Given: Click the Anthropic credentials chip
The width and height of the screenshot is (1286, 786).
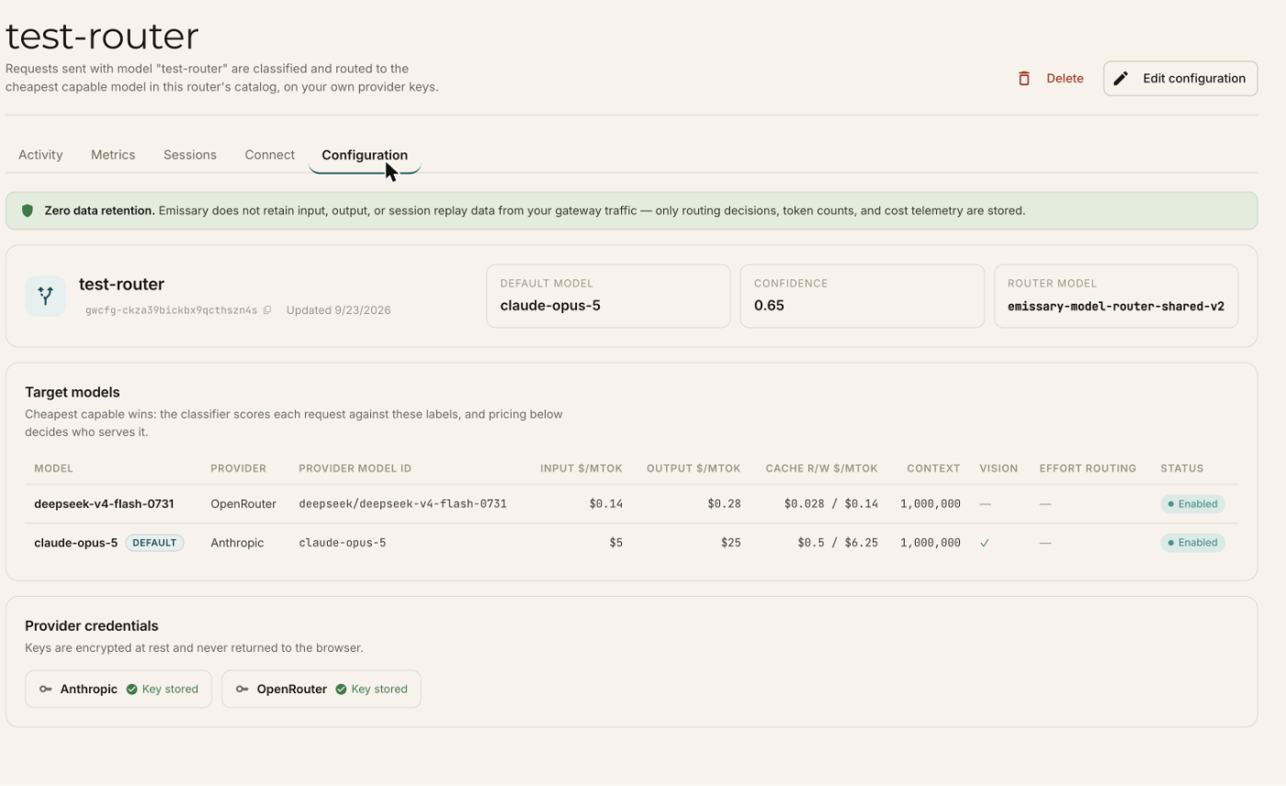Looking at the screenshot, I should coord(118,689).
